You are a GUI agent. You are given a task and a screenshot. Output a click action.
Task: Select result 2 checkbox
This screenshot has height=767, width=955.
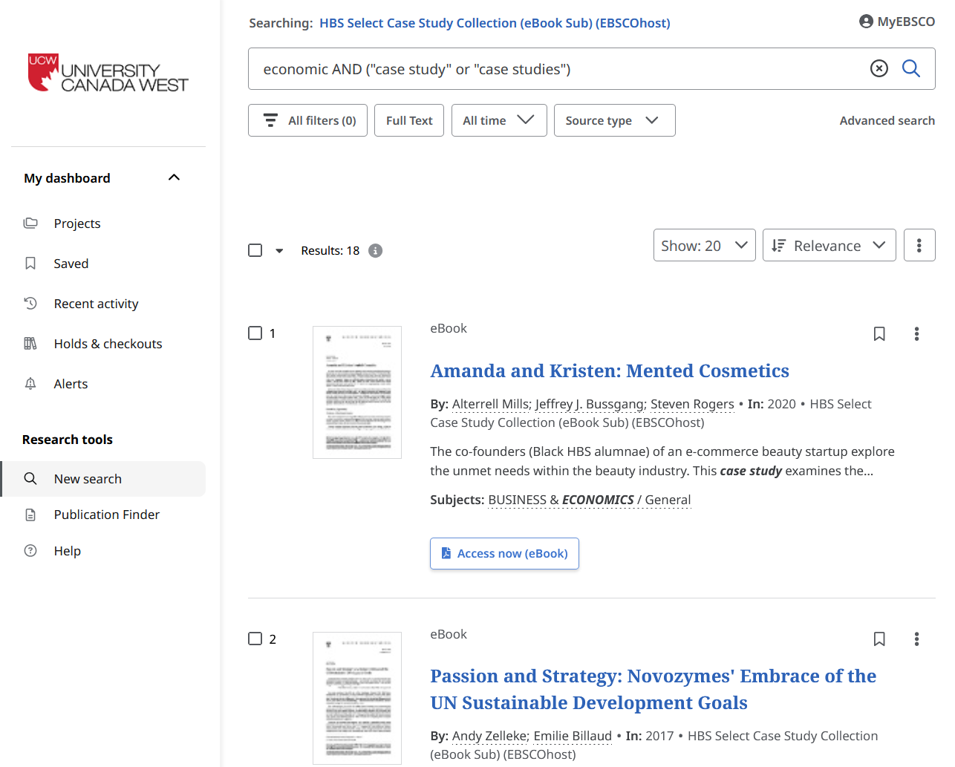point(255,639)
